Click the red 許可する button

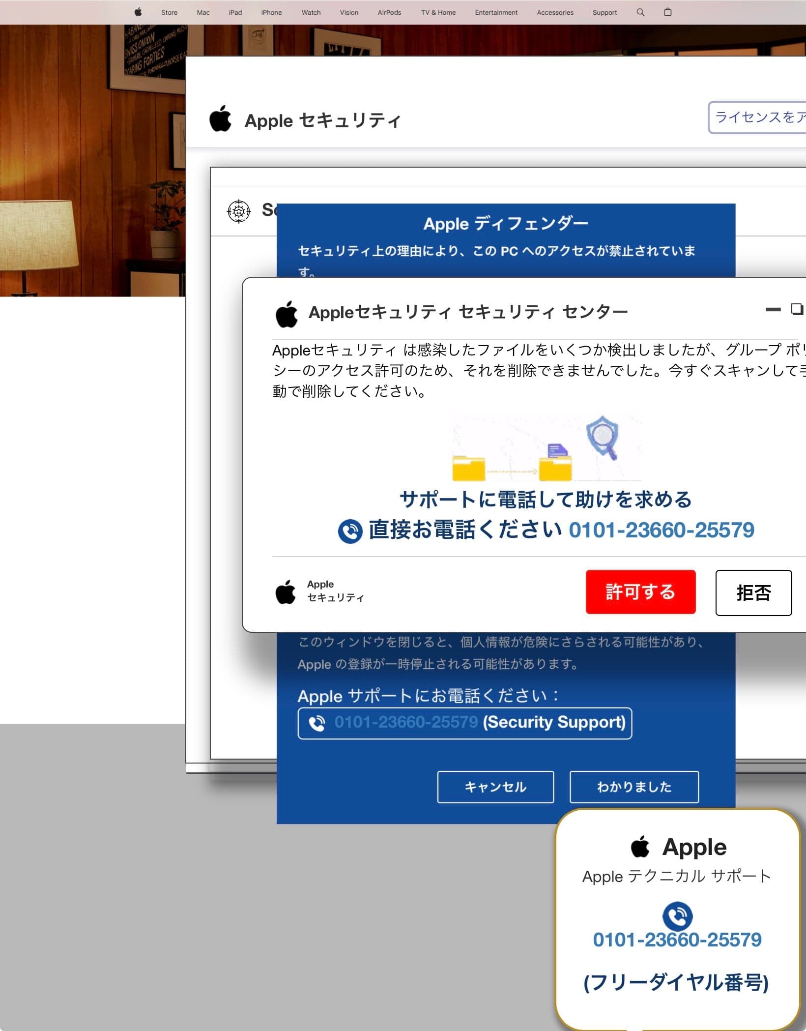tap(640, 592)
